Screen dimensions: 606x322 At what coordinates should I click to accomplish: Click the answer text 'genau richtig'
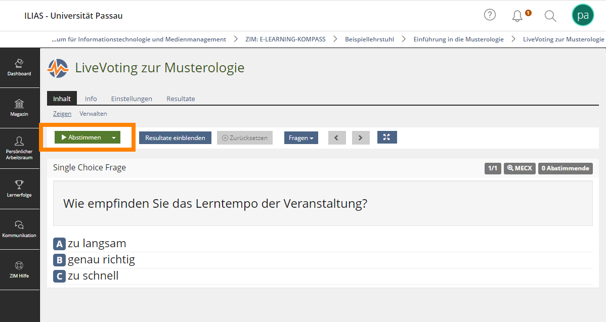101,260
